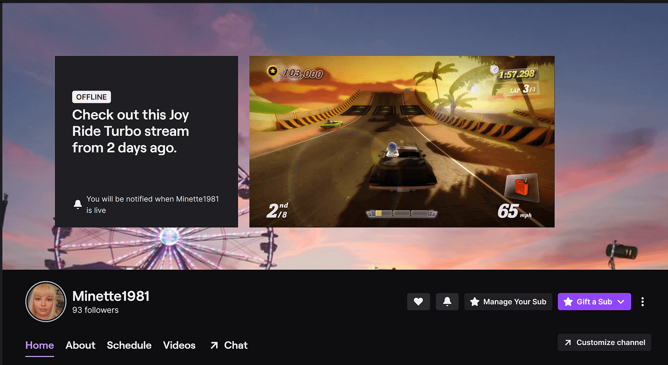This screenshot has width=668, height=365.
Task: Click the bell icon beside the notification message
Action: coord(78,204)
